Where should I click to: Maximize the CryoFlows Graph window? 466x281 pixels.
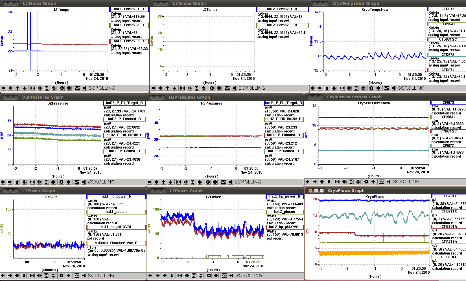coord(322,191)
